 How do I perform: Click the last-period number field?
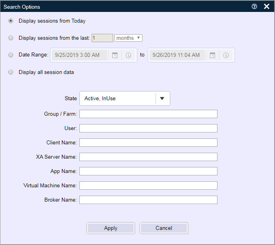pos(102,38)
